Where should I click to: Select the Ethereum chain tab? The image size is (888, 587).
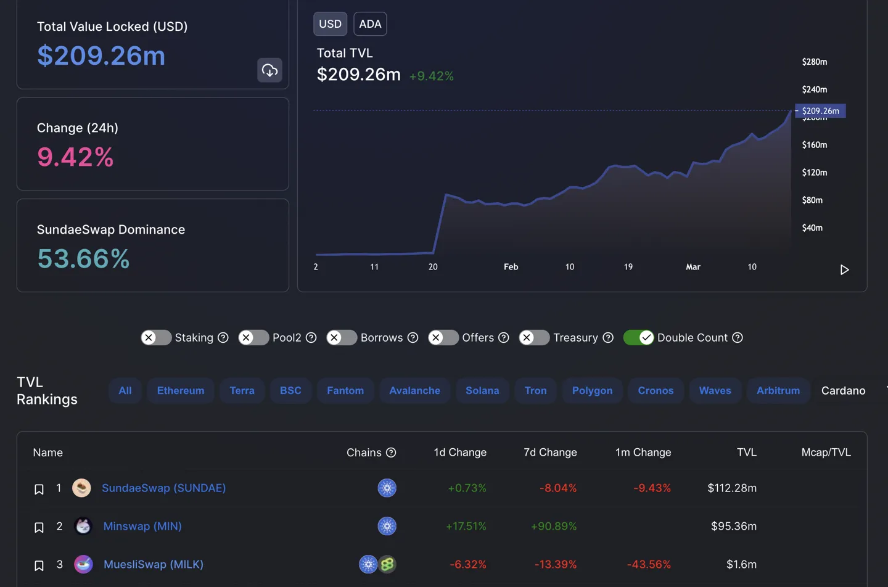[181, 390]
